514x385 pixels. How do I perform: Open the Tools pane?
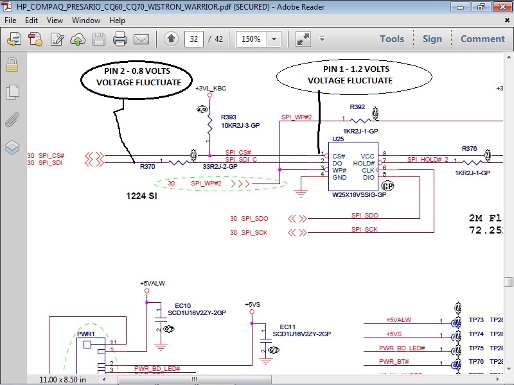[x=392, y=39]
